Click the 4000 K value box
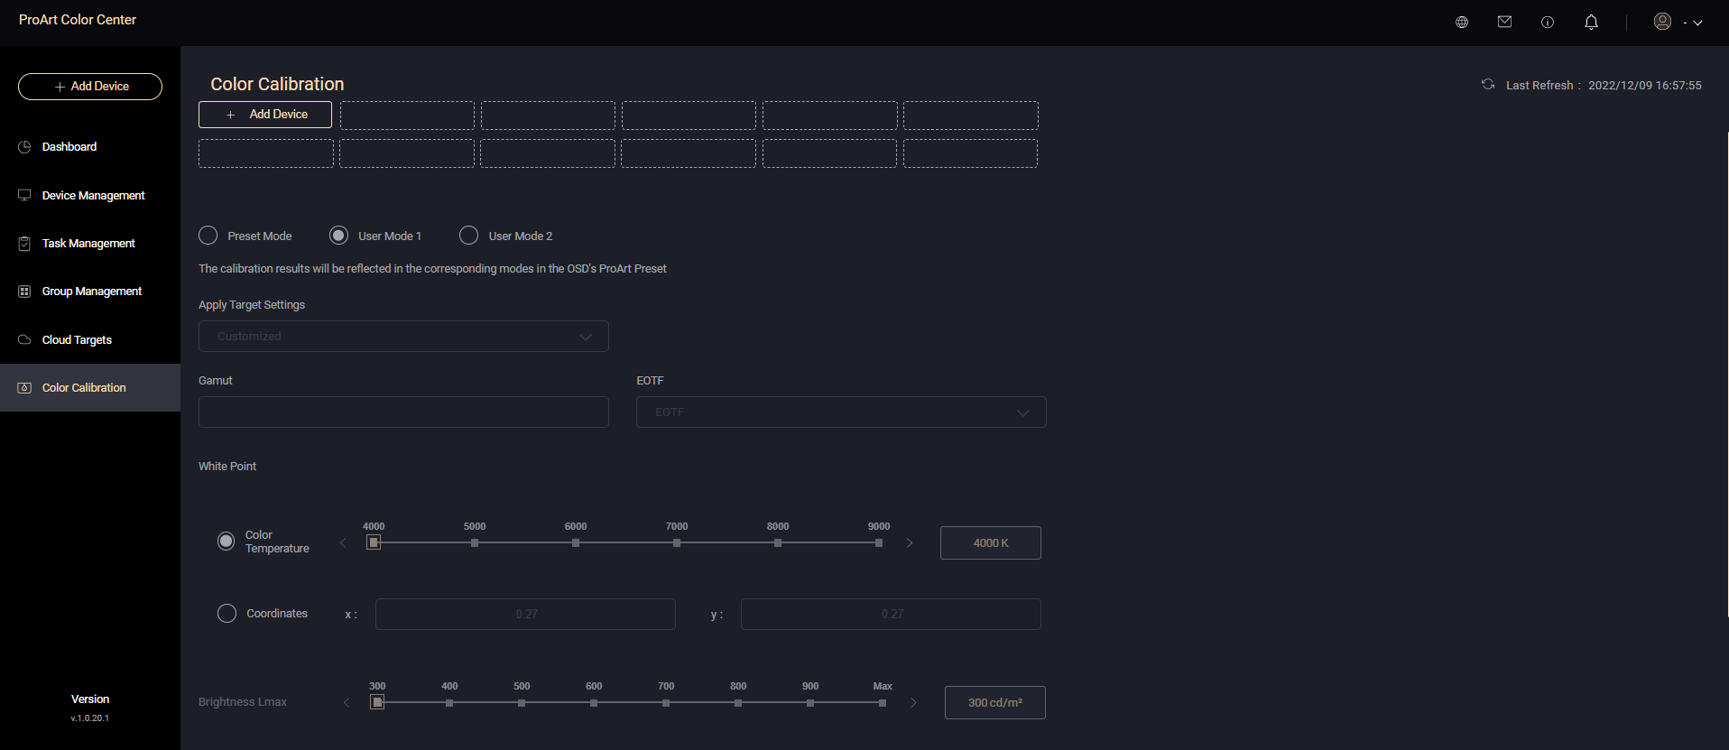The width and height of the screenshot is (1729, 750). [x=991, y=543]
